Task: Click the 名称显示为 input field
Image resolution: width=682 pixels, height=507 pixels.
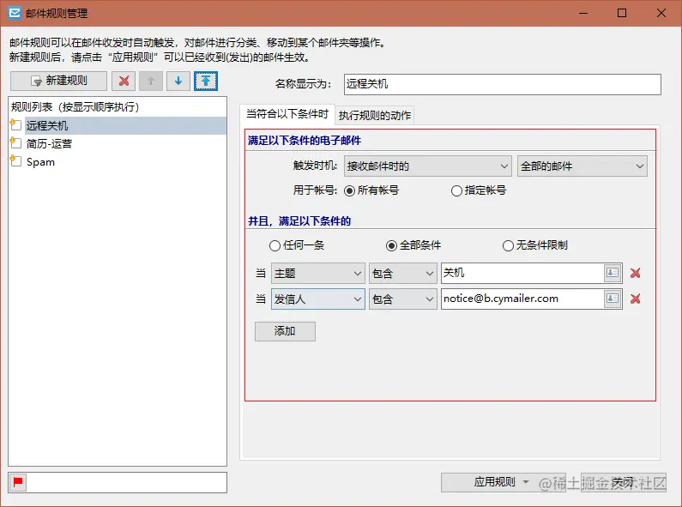Action: pyautogui.click(x=503, y=84)
